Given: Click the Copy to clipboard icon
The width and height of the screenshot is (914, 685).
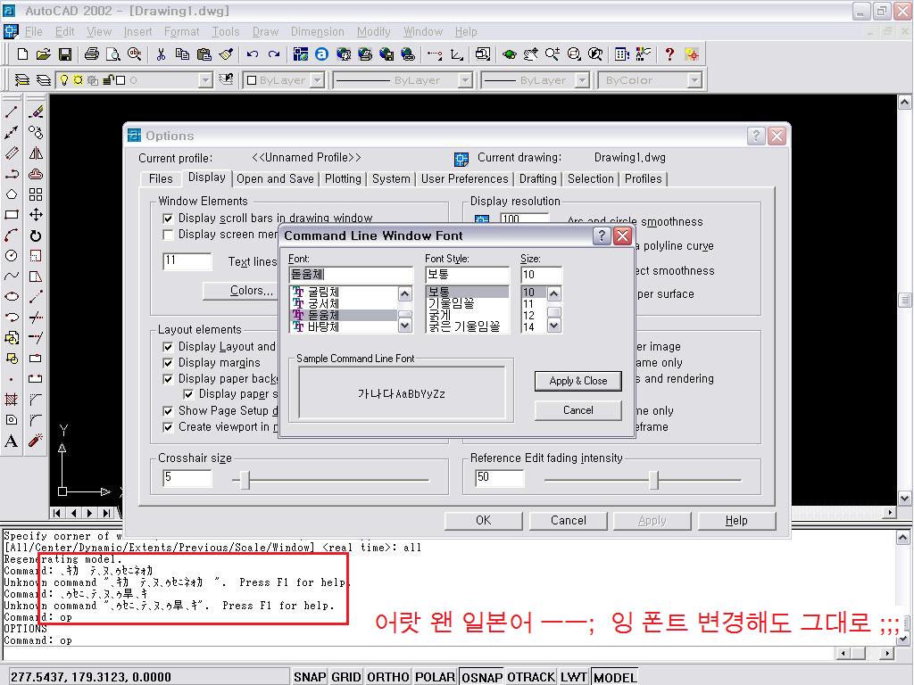Looking at the screenshot, I should [x=182, y=54].
